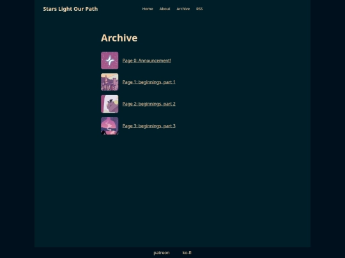Open the RSS feed link
Viewport: 345px width, 258px height.
coord(199,9)
